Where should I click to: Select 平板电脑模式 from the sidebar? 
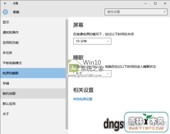[33, 63]
